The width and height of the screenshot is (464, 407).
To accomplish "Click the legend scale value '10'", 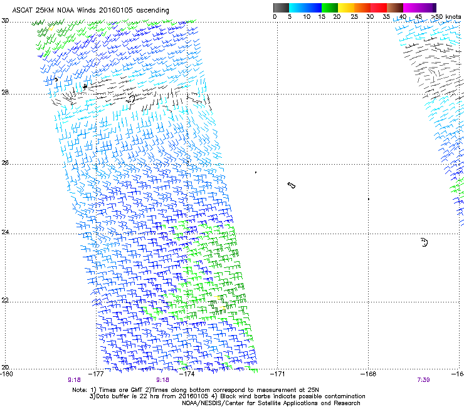I will (307, 17).
